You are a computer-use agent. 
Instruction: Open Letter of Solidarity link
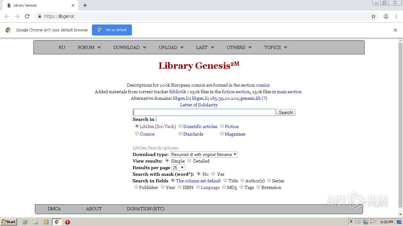click(199, 105)
